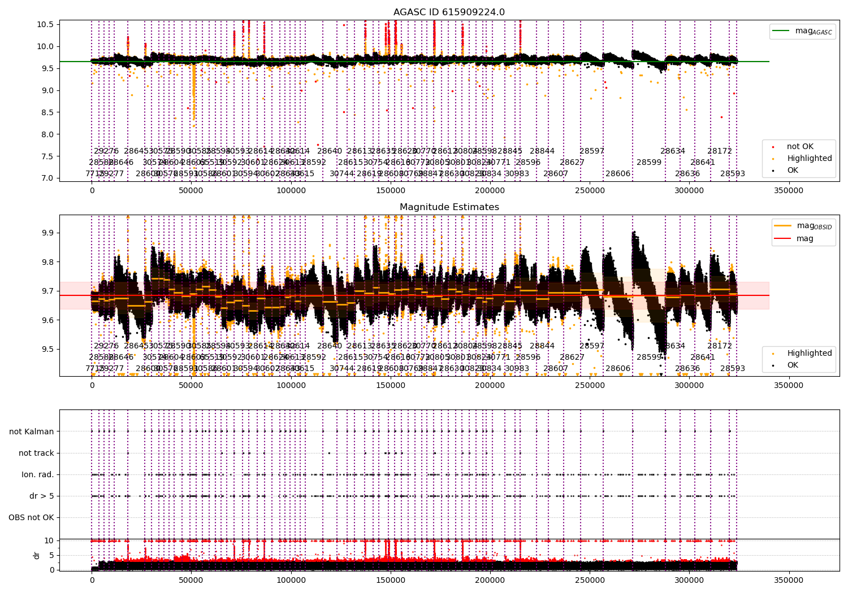848x593 pixels.
Task: Click obsid label '28641' in the top plot
Action: (x=703, y=162)
